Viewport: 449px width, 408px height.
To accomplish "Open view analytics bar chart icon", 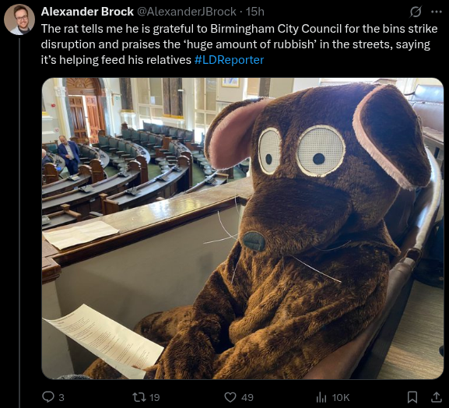I will (321, 397).
